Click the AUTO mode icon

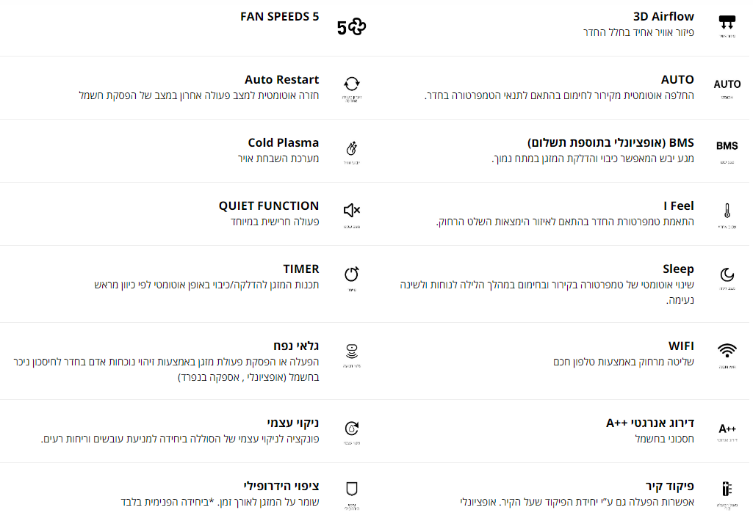tap(727, 84)
